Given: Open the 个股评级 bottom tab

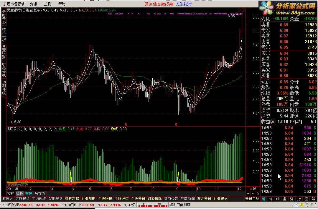Looking at the screenshot, I should tap(121, 199).
